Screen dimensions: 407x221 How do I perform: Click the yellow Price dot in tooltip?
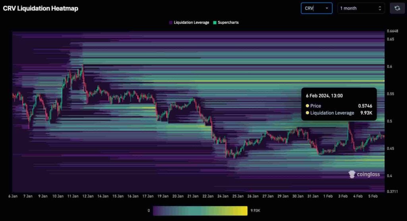[x=307, y=106]
